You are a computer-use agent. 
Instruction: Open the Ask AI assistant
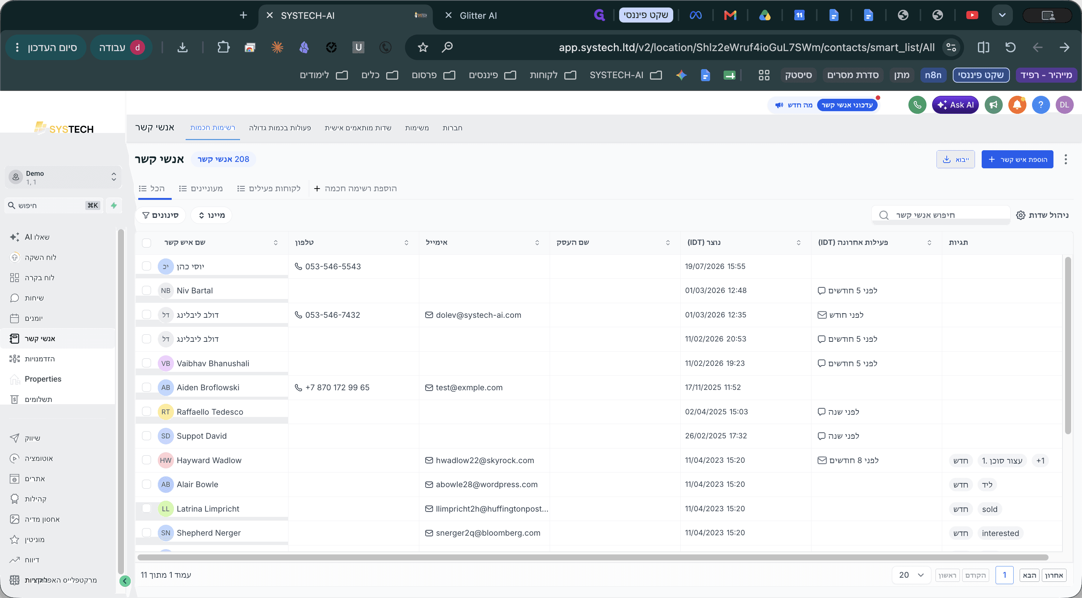pyautogui.click(x=955, y=104)
